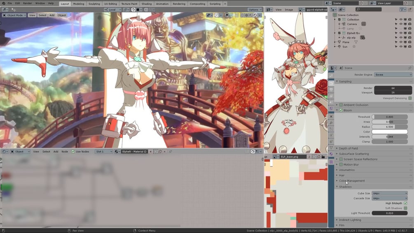Uncheck the High Bitdepth checkbox
Screen dimensions: 414x233
tap(405, 203)
